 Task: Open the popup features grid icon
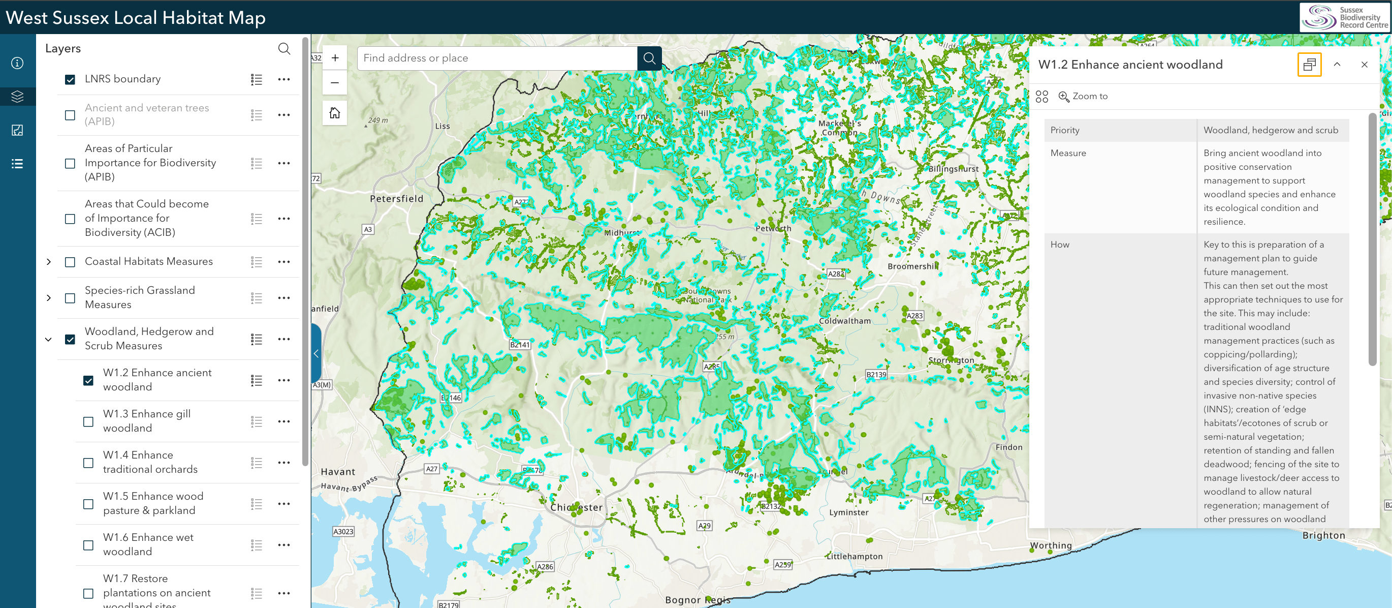[1042, 96]
